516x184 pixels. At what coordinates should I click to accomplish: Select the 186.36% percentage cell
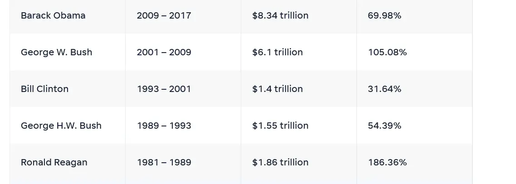pos(387,162)
